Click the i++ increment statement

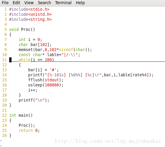coord(33,90)
